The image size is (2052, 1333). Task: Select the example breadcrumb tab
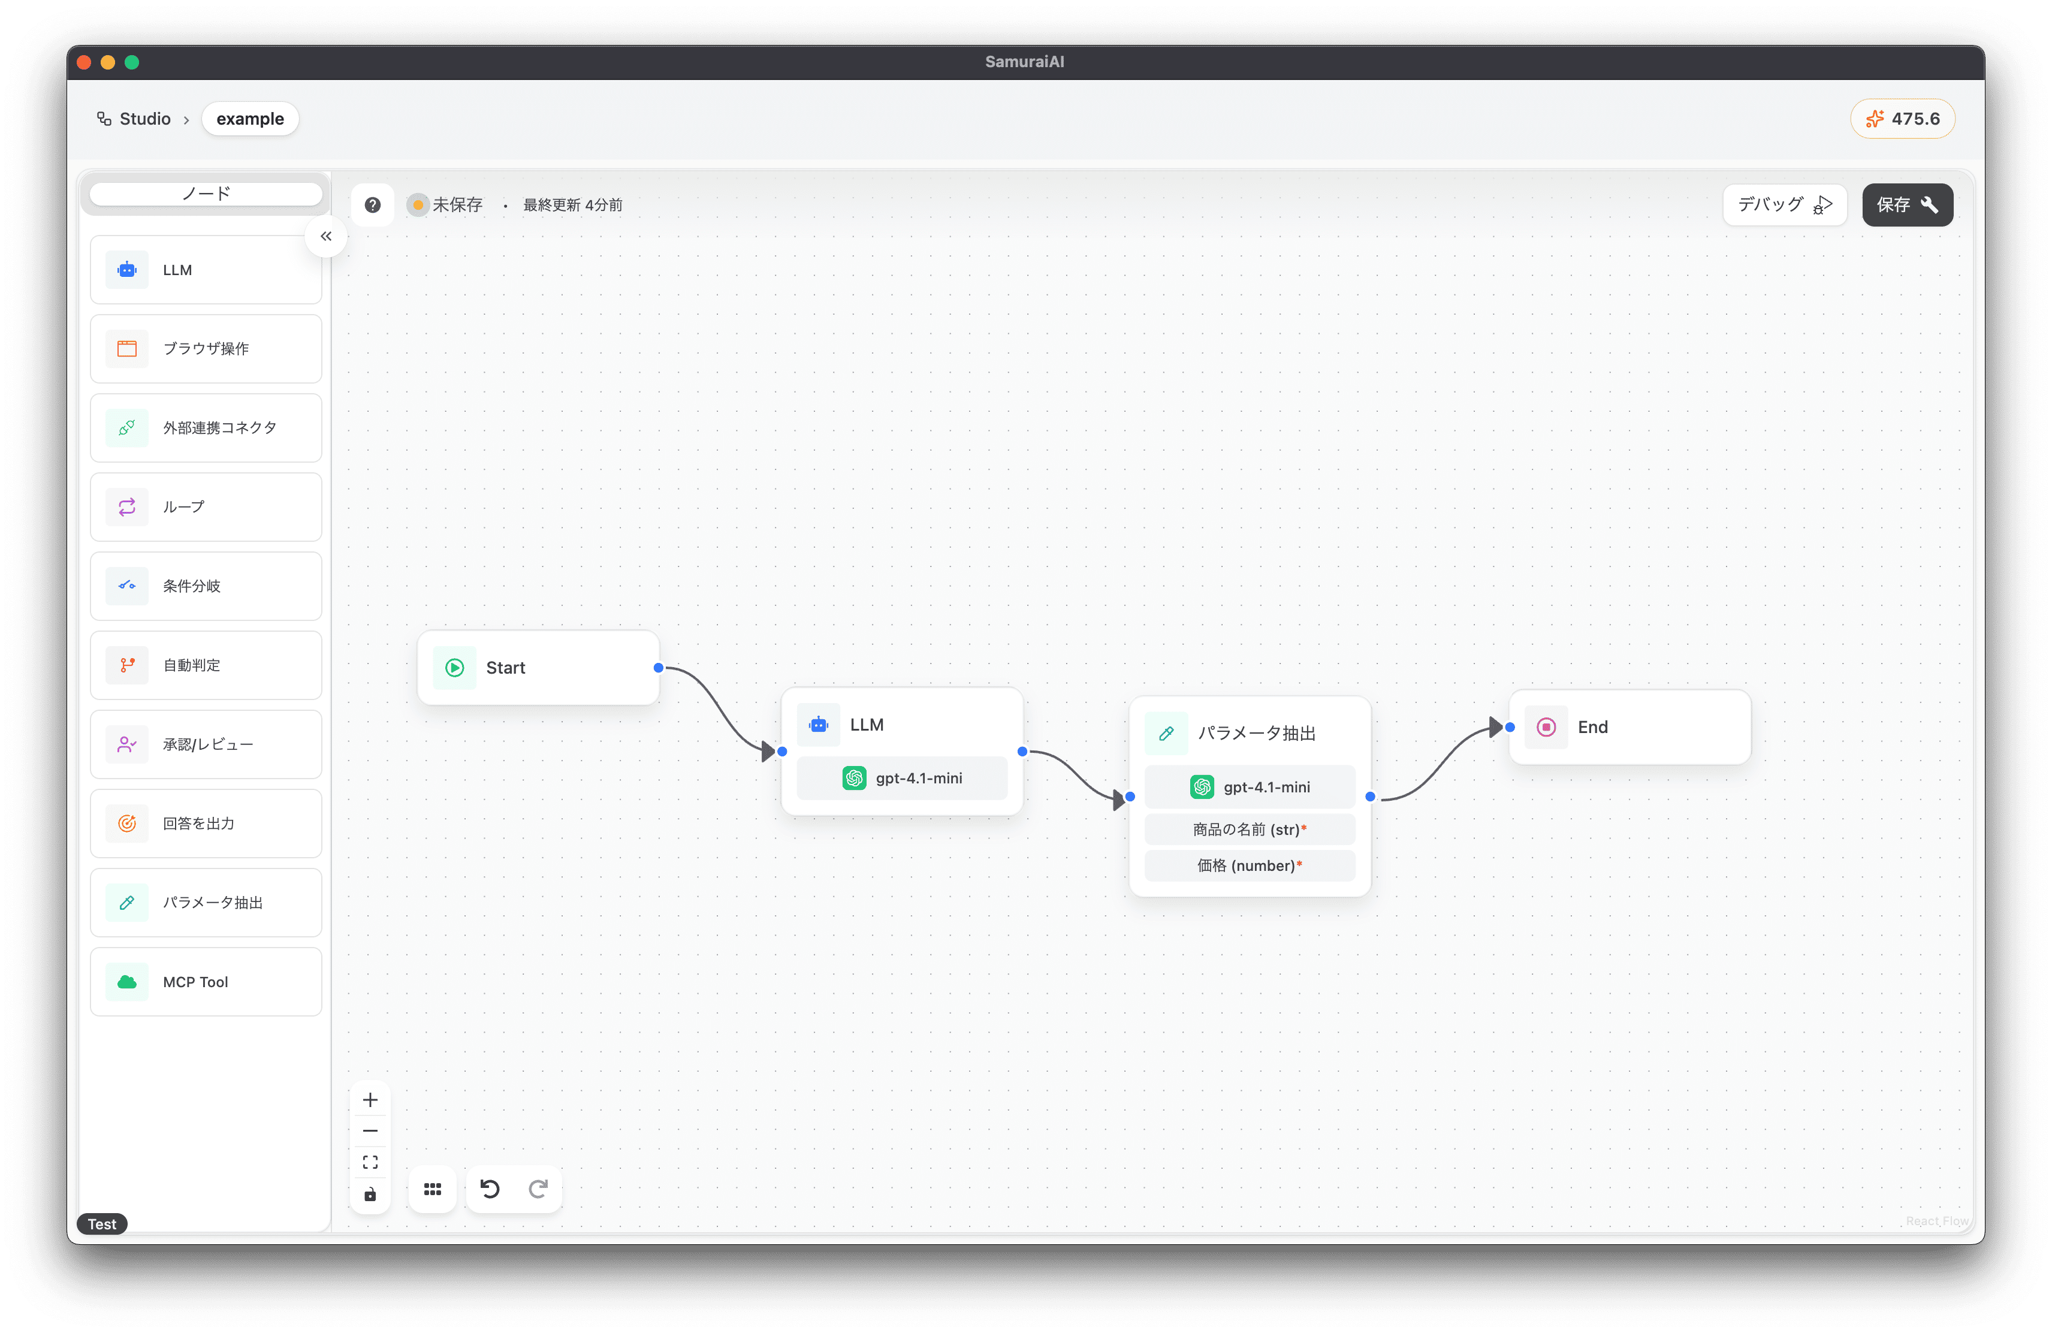pos(250,119)
